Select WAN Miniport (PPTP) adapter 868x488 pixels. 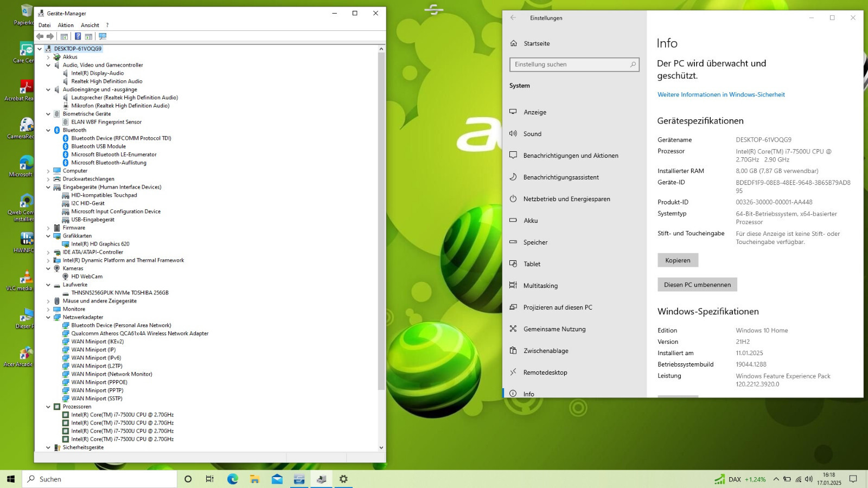point(97,390)
